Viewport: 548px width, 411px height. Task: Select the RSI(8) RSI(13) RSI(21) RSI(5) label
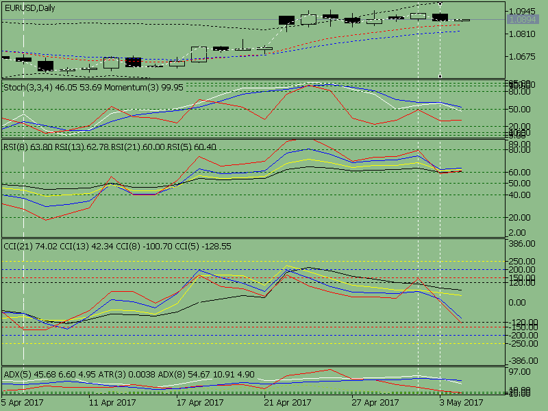coord(110,147)
